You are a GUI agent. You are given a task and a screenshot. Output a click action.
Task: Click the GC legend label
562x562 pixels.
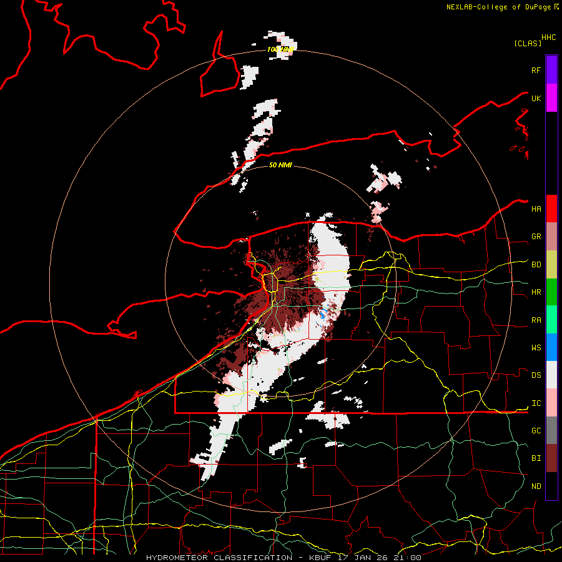coord(536,431)
